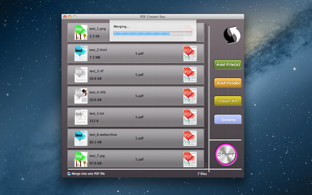Click the PDF output icon in test_4.rtfd row
Image resolution: width=312 pixels, height=195 pixels.
(x=190, y=96)
